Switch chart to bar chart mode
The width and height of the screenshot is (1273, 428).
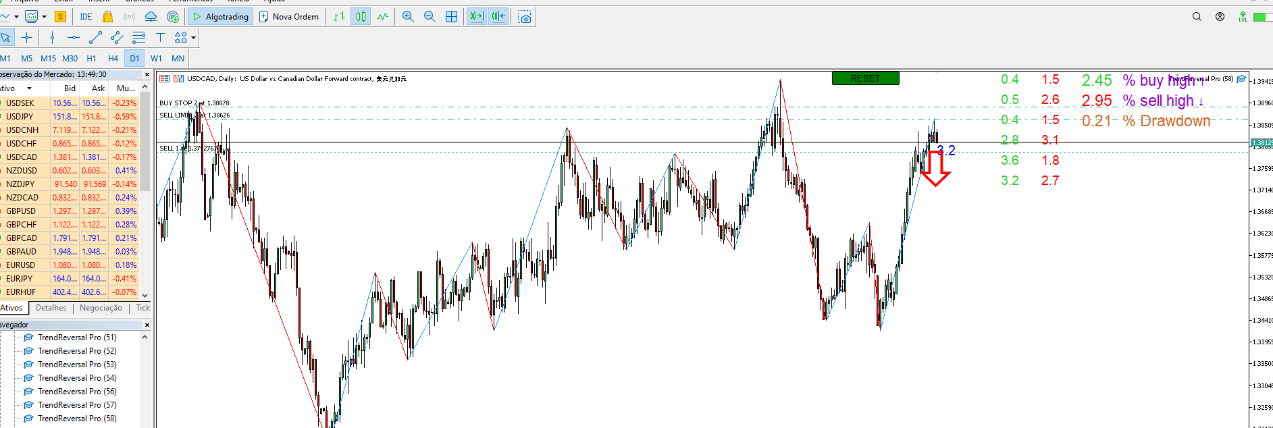(339, 17)
